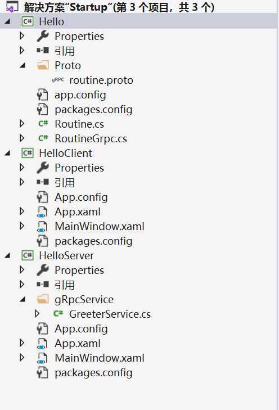The height and width of the screenshot is (410, 279).
Task: Click the Proto folder icon
Action: [x=43, y=65]
